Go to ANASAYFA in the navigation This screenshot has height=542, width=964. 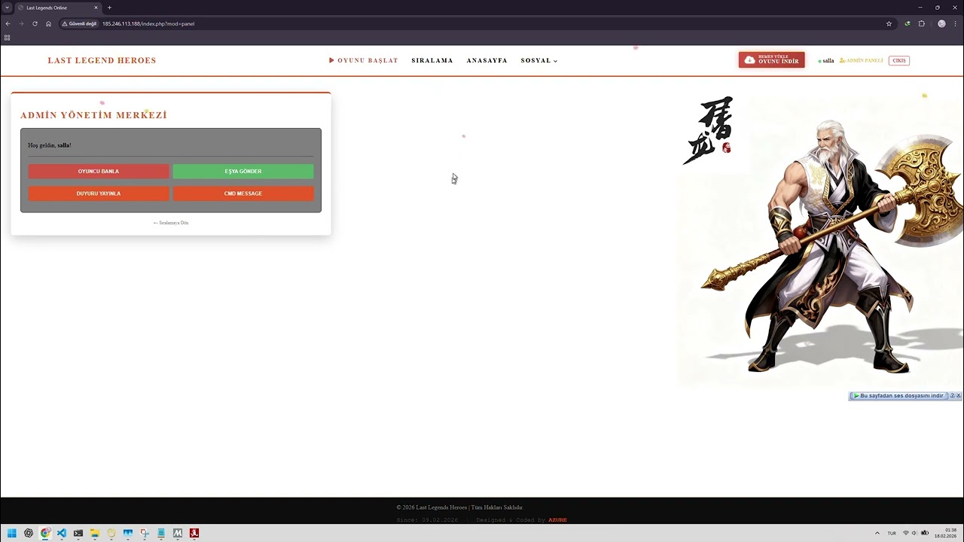coord(487,60)
